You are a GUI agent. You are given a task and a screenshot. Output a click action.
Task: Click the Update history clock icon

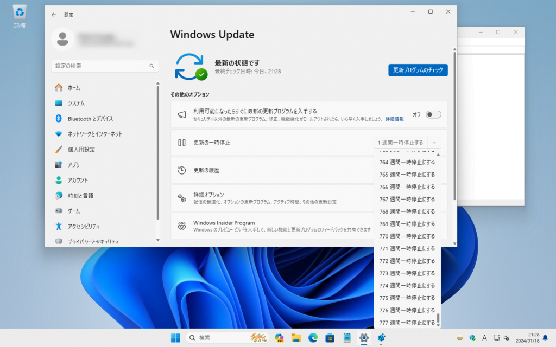tap(182, 170)
